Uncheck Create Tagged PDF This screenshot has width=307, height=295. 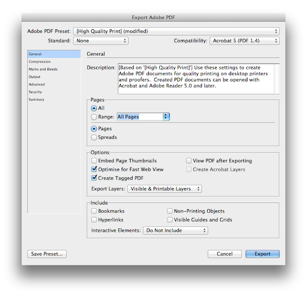(x=94, y=178)
